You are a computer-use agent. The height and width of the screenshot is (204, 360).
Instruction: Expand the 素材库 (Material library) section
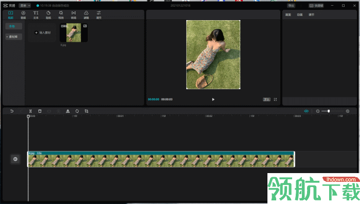point(14,37)
